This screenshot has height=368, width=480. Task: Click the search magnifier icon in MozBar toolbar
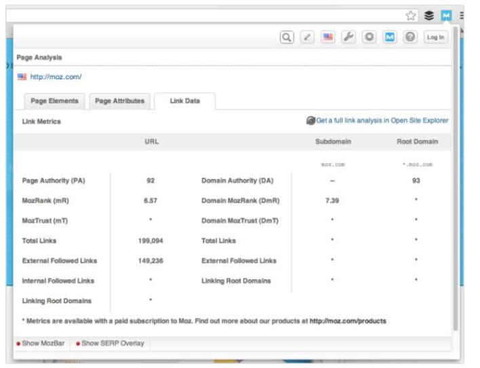(287, 37)
